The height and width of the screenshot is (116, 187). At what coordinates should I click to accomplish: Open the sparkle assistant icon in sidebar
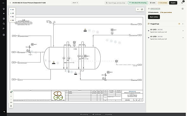(x=4, y=14)
